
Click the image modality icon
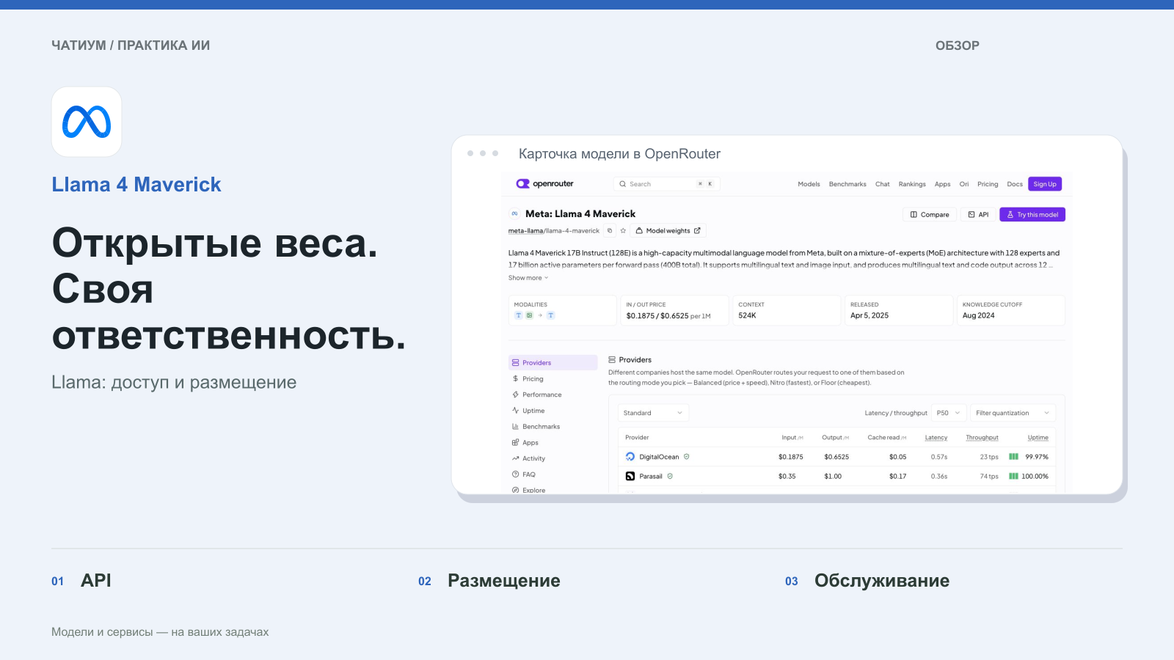(529, 315)
